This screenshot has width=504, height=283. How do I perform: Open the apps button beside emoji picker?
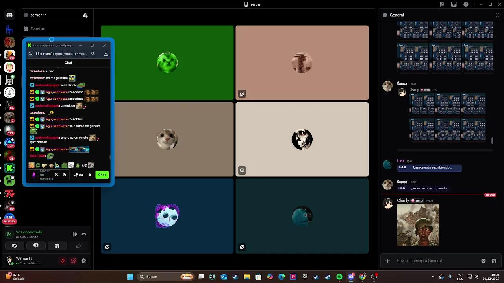[494, 261]
